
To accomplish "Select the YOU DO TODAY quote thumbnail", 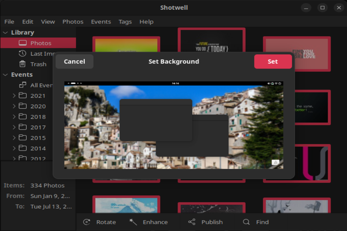I will coord(212,40).
